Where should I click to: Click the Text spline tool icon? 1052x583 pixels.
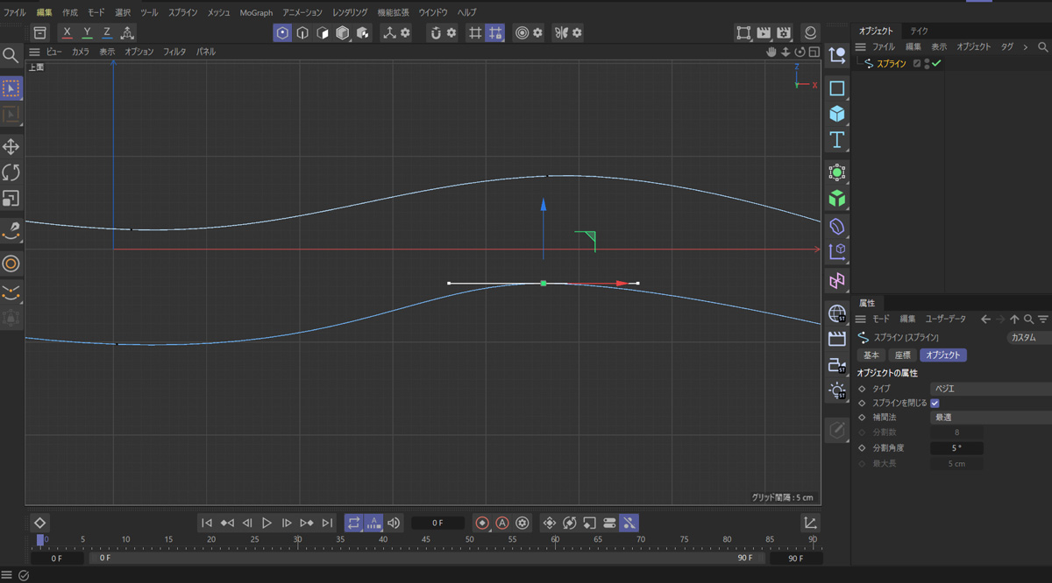(837, 140)
